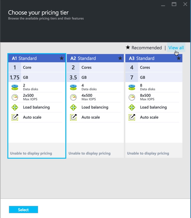
Task: Click the A1 Standard Auto scale icon
Action: coord(15,117)
